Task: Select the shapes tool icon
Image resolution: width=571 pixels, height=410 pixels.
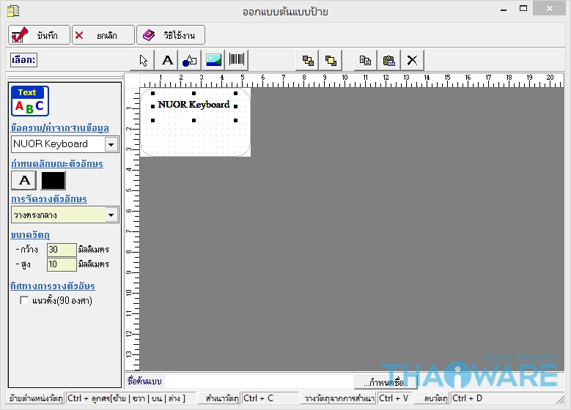Action: [x=190, y=60]
